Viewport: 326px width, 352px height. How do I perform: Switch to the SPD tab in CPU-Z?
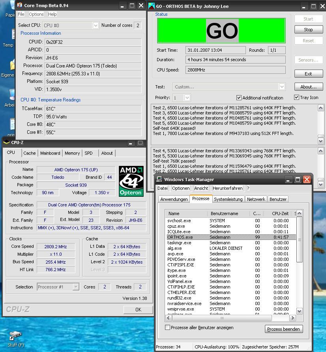coord(88,153)
